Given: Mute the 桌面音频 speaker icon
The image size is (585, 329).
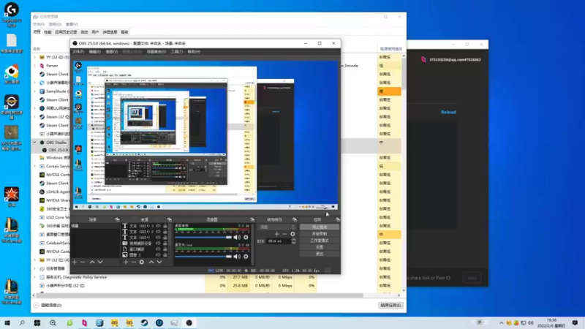Looking at the screenshot, I should [237, 237].
